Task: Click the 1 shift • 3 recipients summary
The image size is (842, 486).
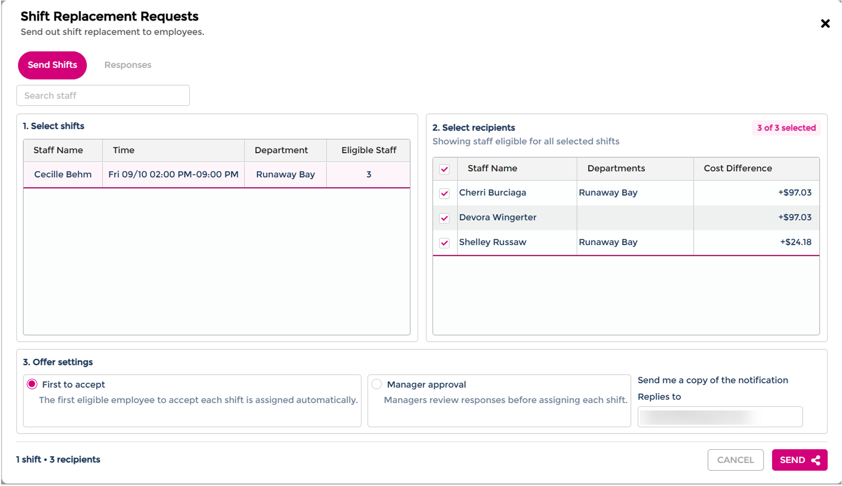Action: coord(58,459)
